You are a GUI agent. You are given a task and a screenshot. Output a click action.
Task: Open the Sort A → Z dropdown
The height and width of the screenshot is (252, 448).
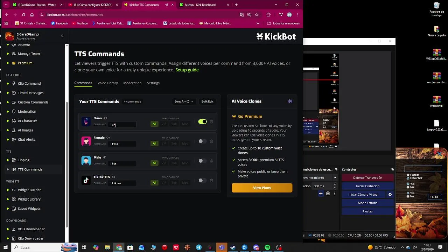184,101
